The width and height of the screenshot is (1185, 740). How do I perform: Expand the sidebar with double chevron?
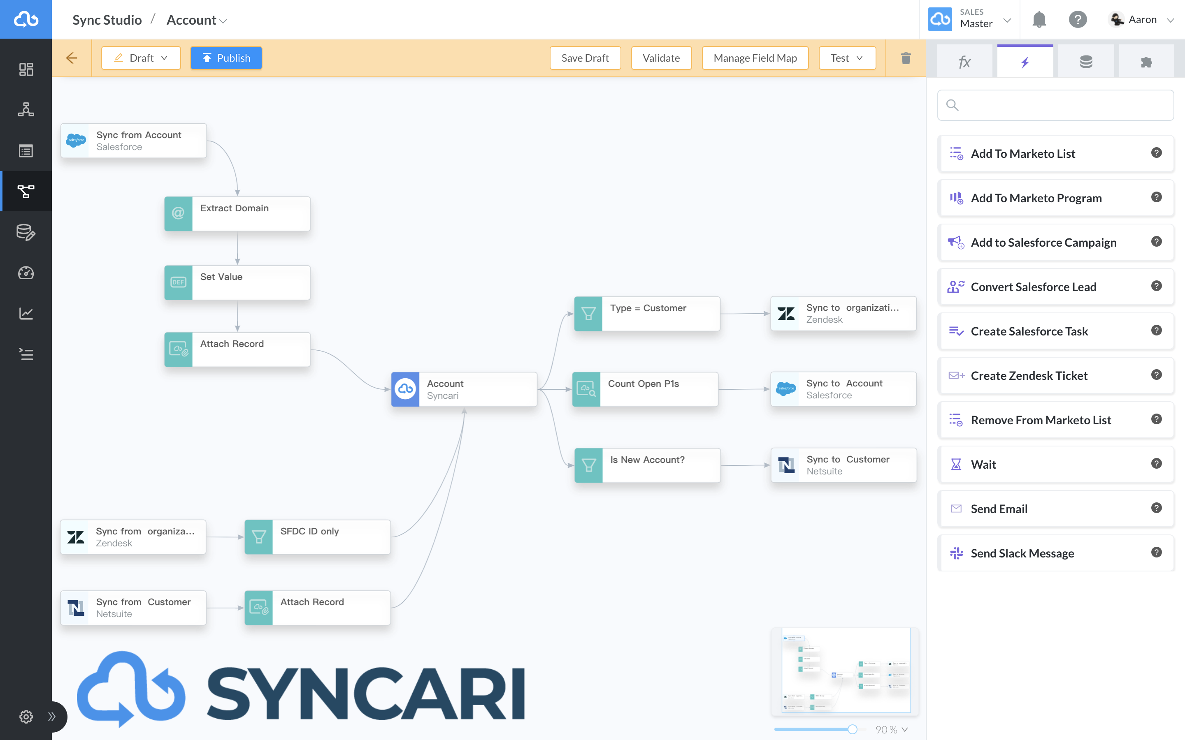pyautogui.click(x=52, y=717)
